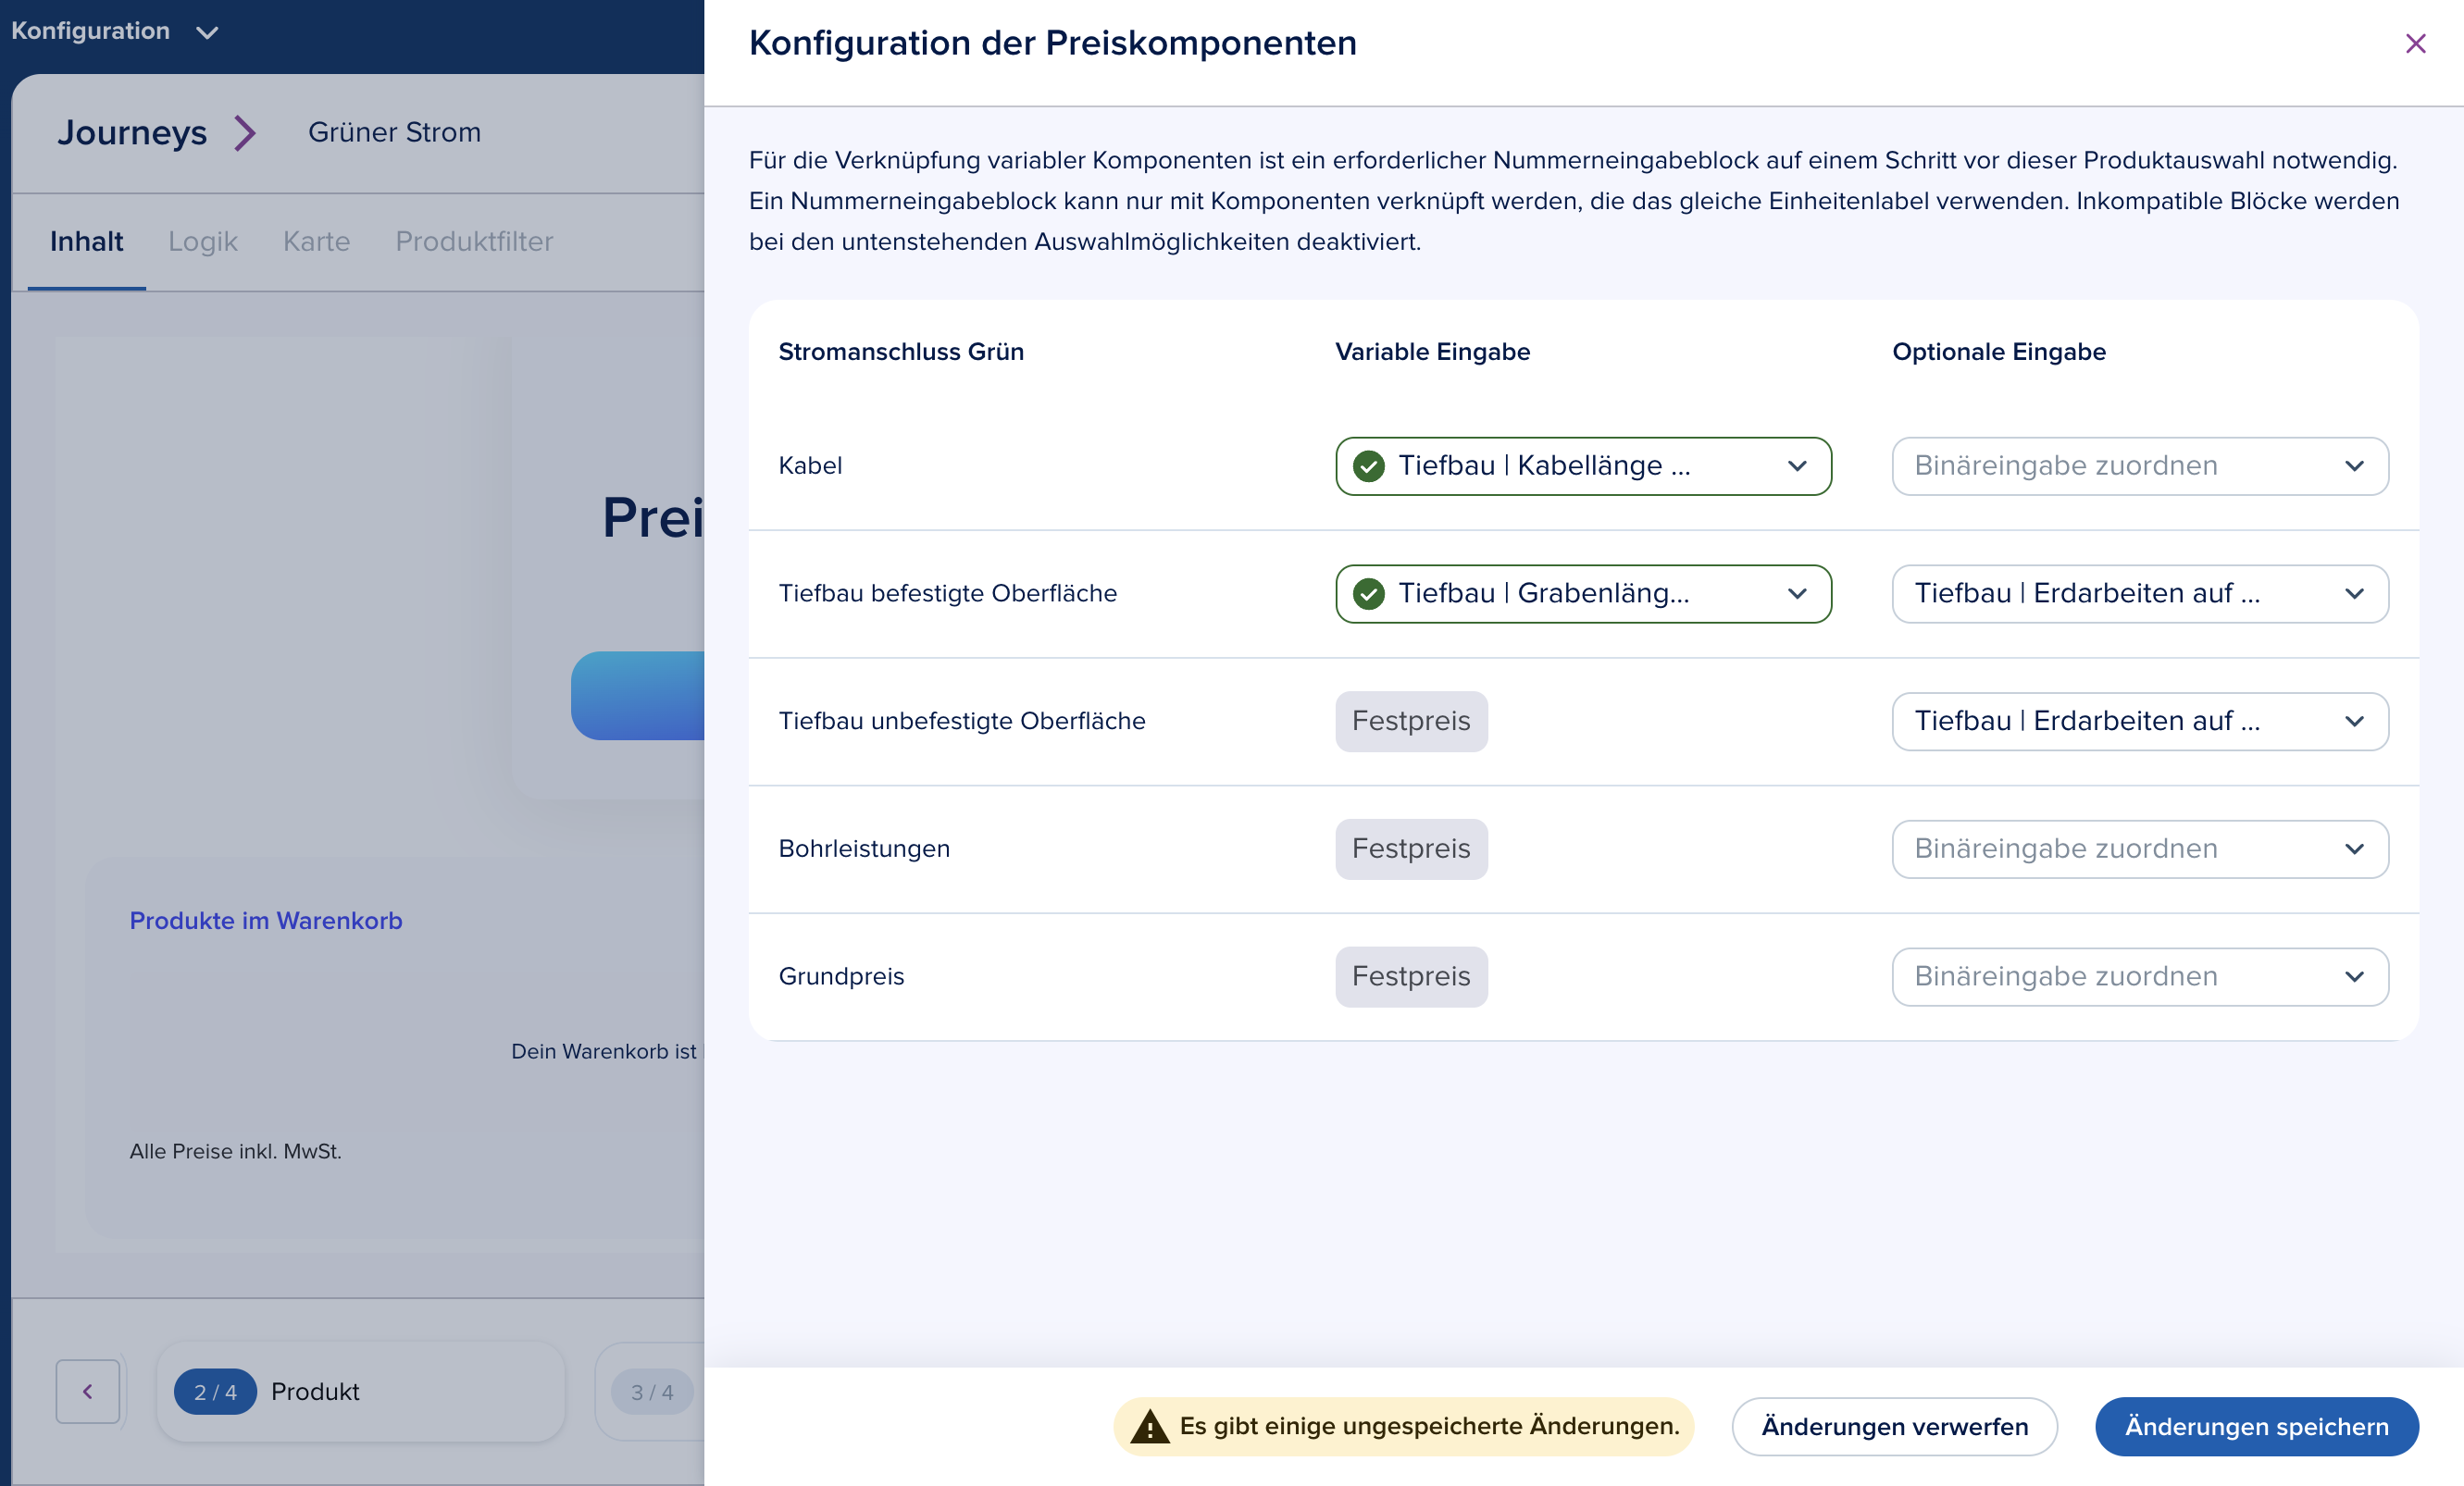2464x1486 pixels.
Task: Click the blue button in journey preview
Action: tap(638, 696)
